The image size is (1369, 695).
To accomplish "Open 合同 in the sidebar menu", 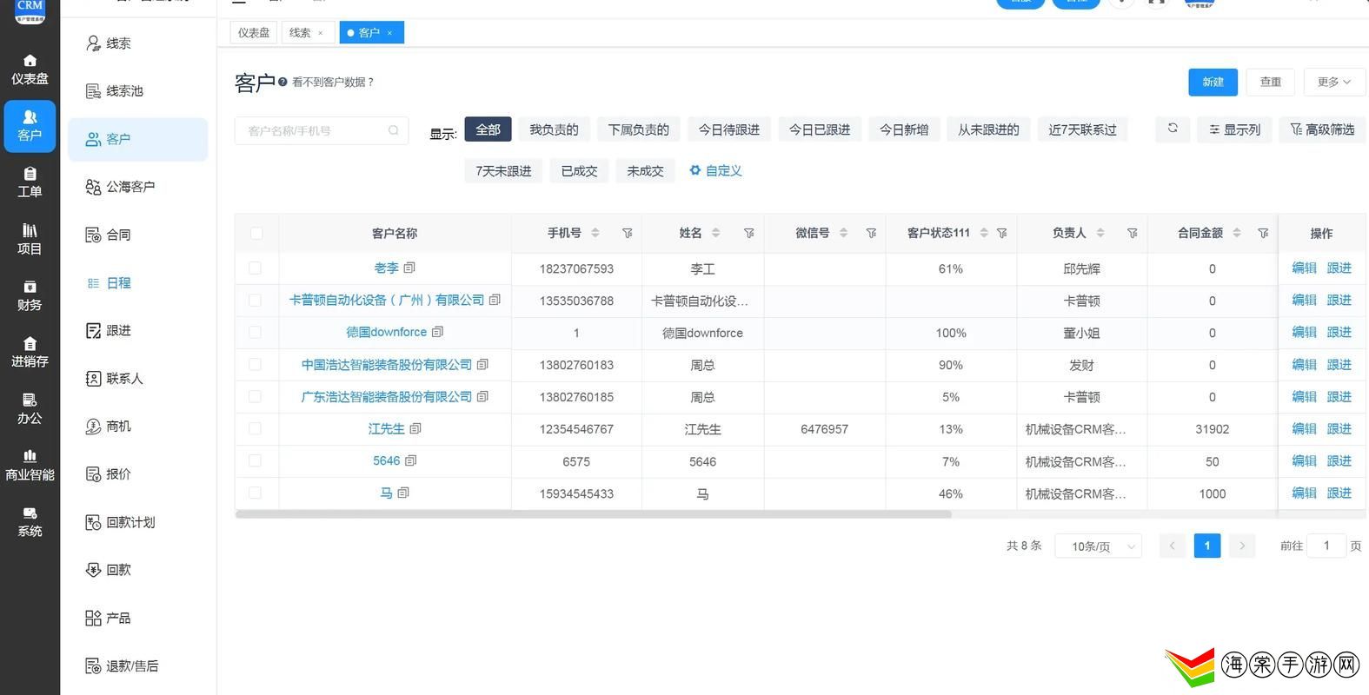I will click(x=138, y=235).
